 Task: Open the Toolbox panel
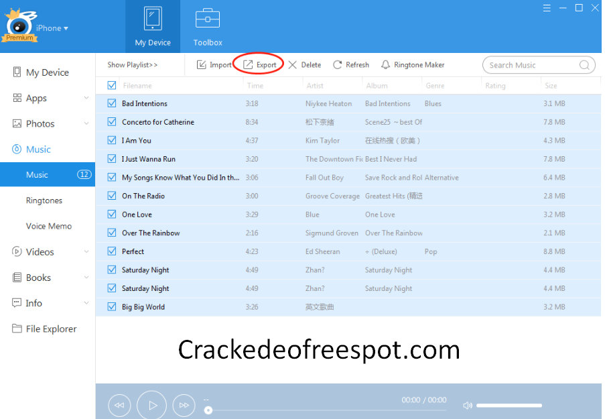206,25
